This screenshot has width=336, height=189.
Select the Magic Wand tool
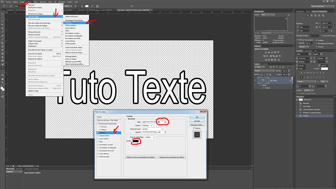3,25
